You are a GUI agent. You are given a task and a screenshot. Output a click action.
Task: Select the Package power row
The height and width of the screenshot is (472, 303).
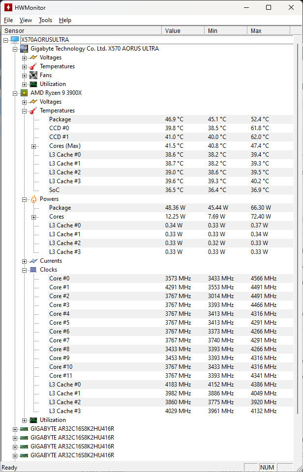tap(171, 208)
